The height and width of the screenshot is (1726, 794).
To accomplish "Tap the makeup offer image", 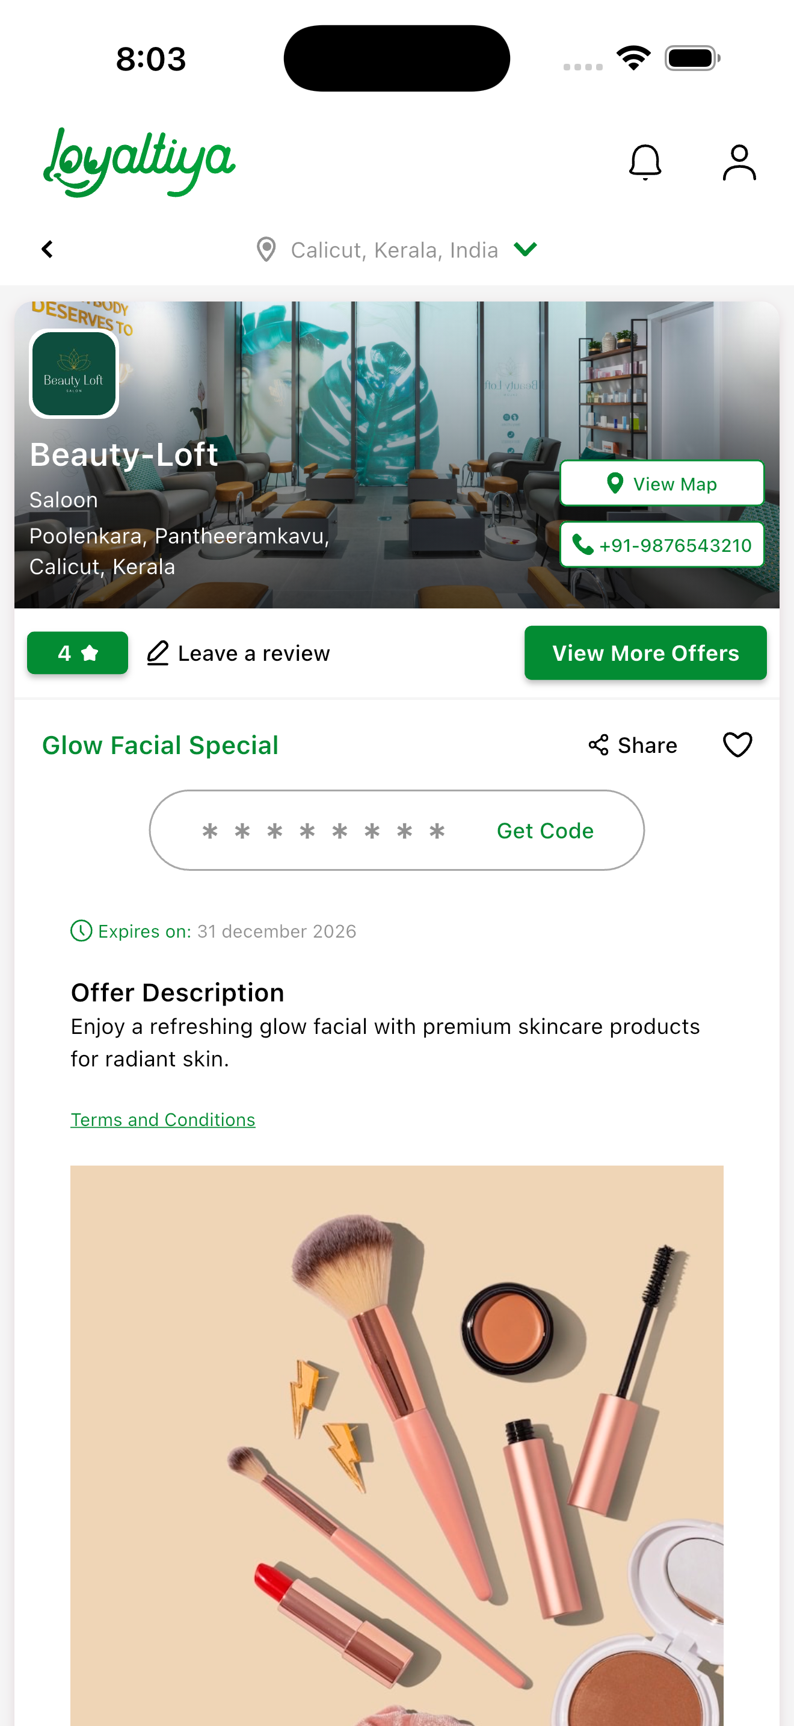I will coord(396,1446).
